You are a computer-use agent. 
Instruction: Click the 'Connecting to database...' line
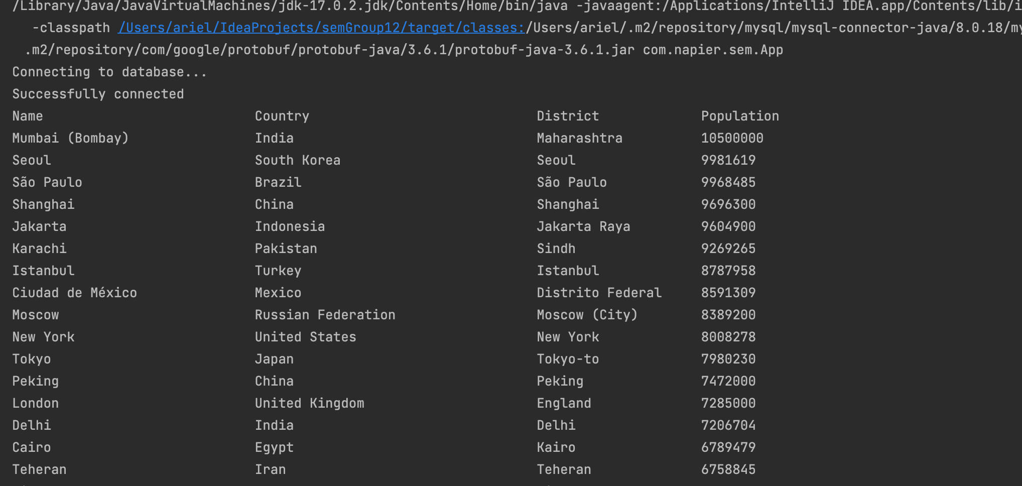click(109, 72)
